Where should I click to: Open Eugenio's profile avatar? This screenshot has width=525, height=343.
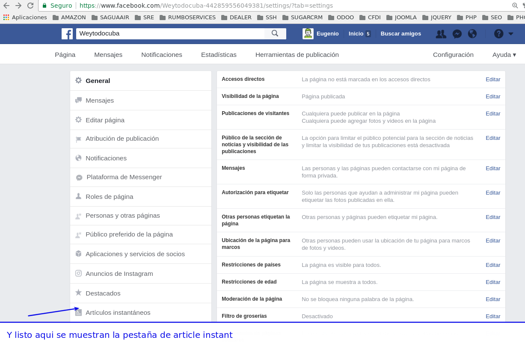(x=308, y=34)
